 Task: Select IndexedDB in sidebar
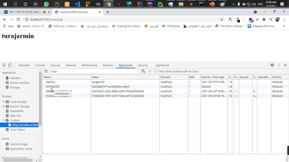16,111
